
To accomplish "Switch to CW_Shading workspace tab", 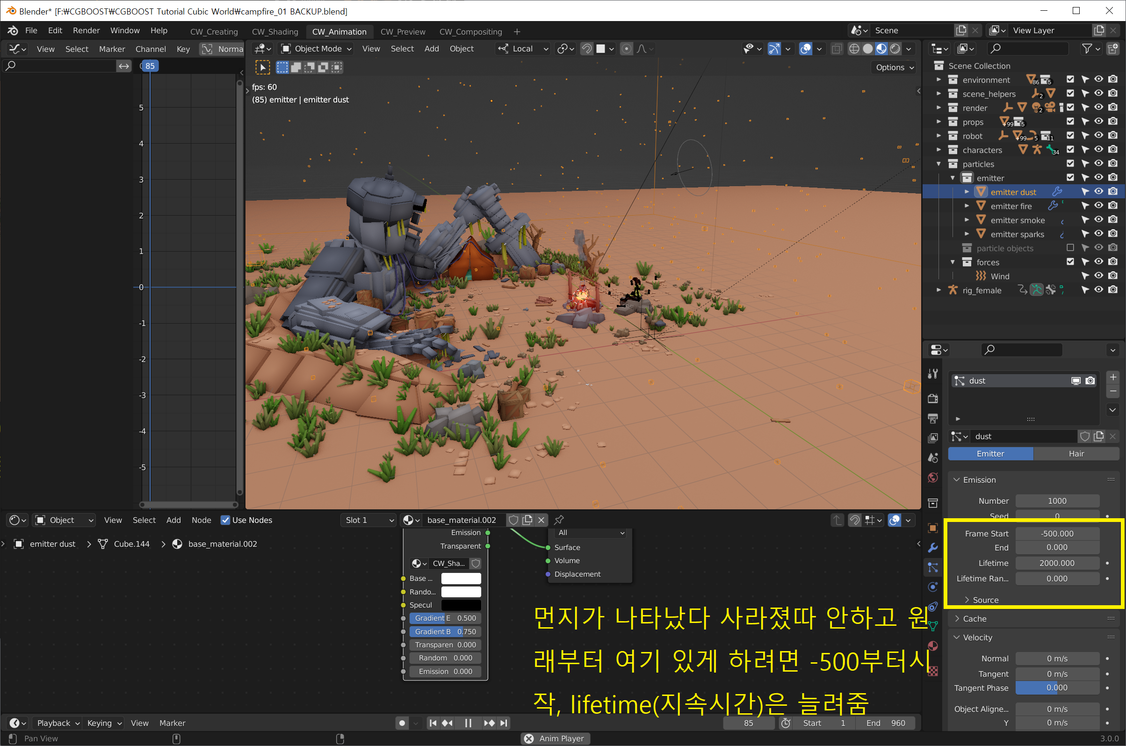I will tap(274, 32).
